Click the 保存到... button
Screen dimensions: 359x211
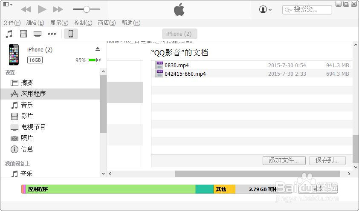tap(327, 160)
